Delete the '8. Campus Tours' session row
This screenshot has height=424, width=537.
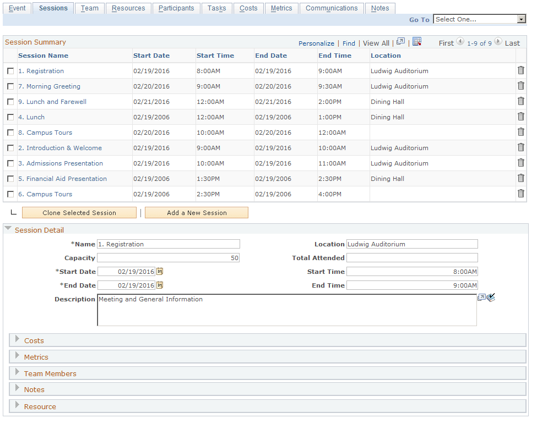click(521, 132)
